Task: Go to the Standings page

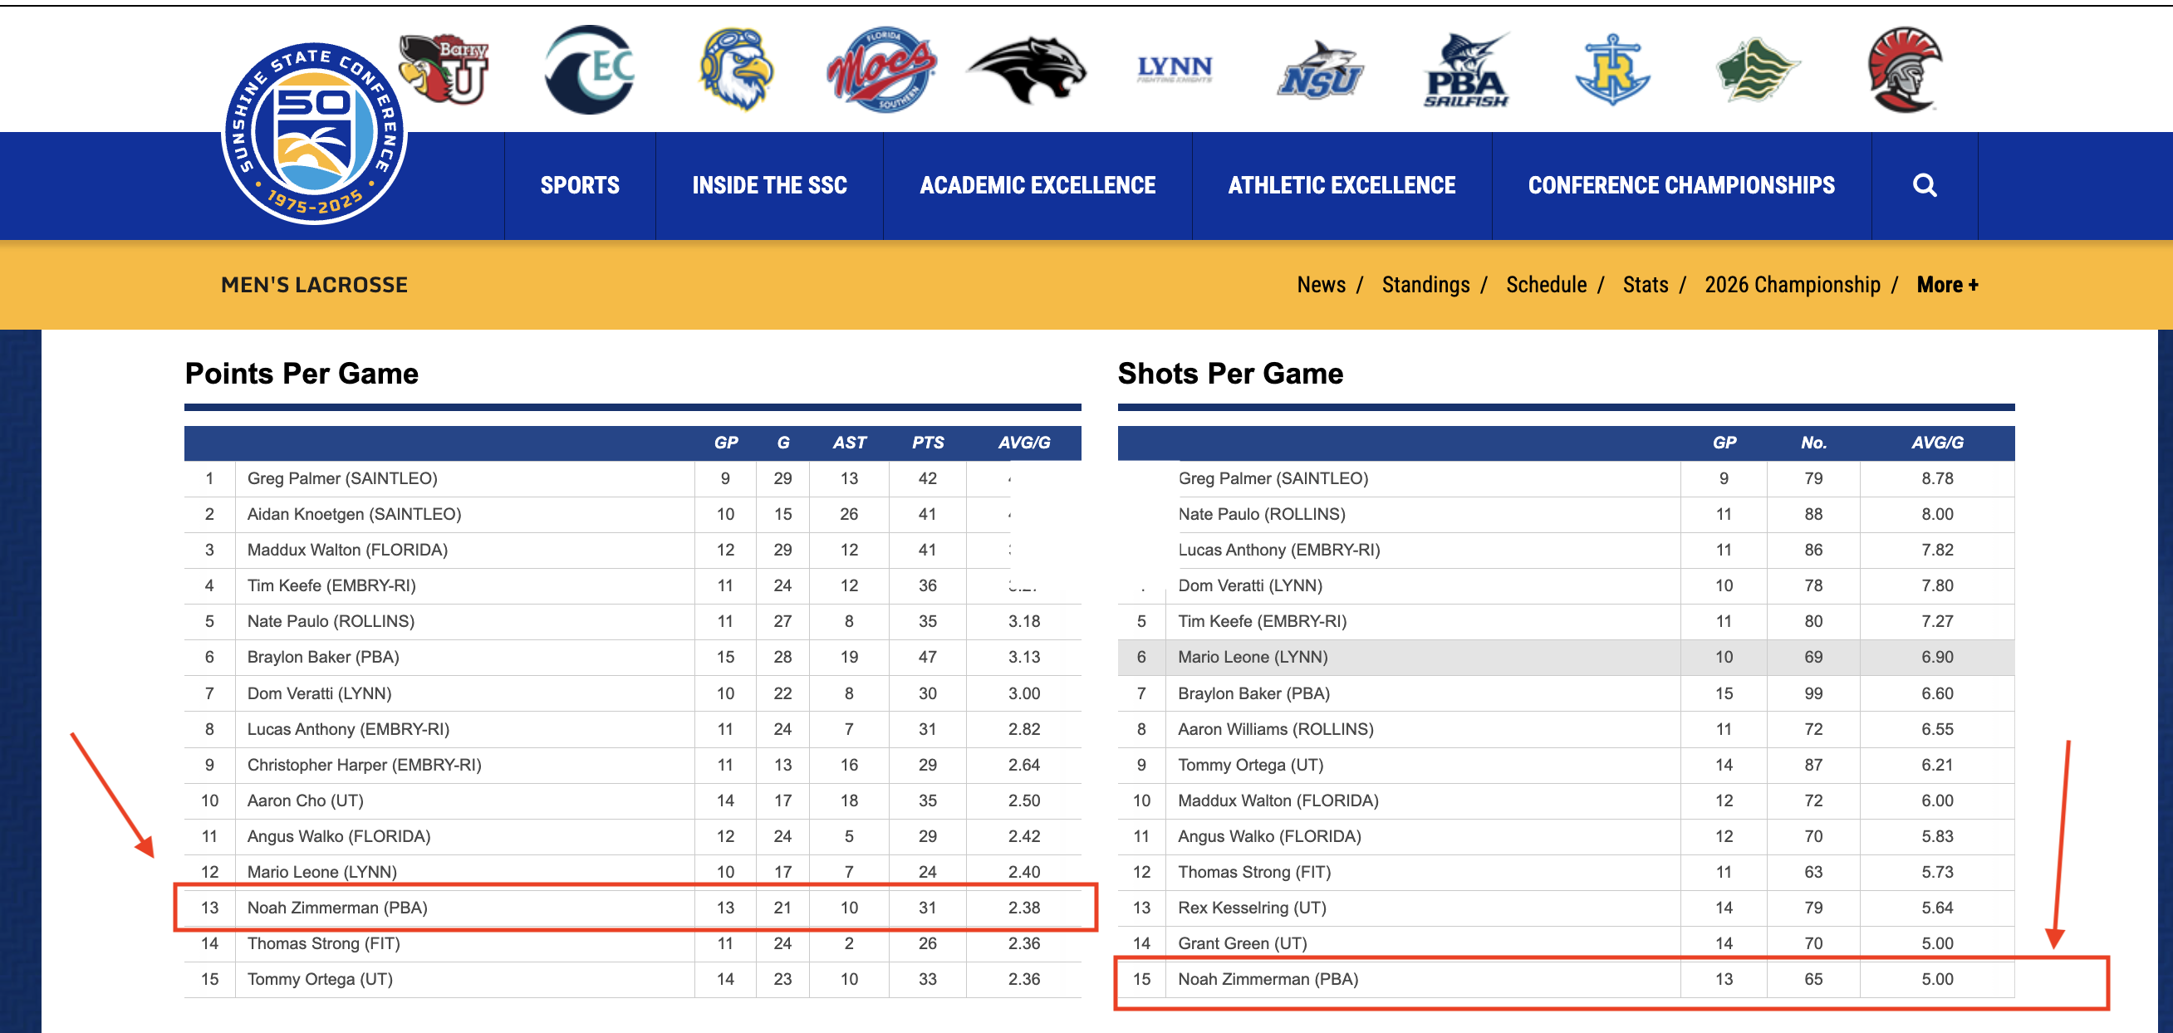Action: pos(1425,285)
